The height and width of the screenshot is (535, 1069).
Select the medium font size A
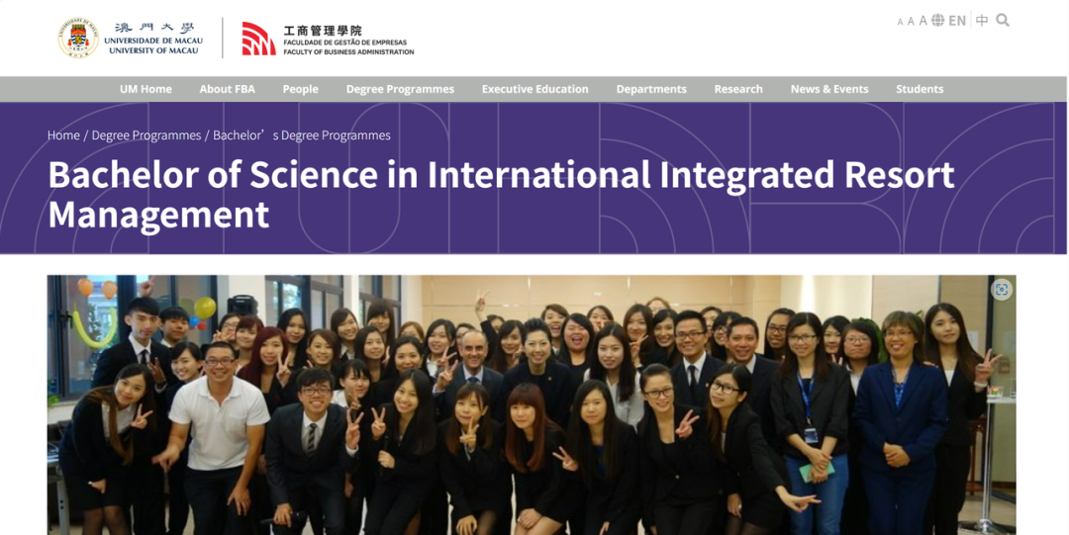click(911, 21)
